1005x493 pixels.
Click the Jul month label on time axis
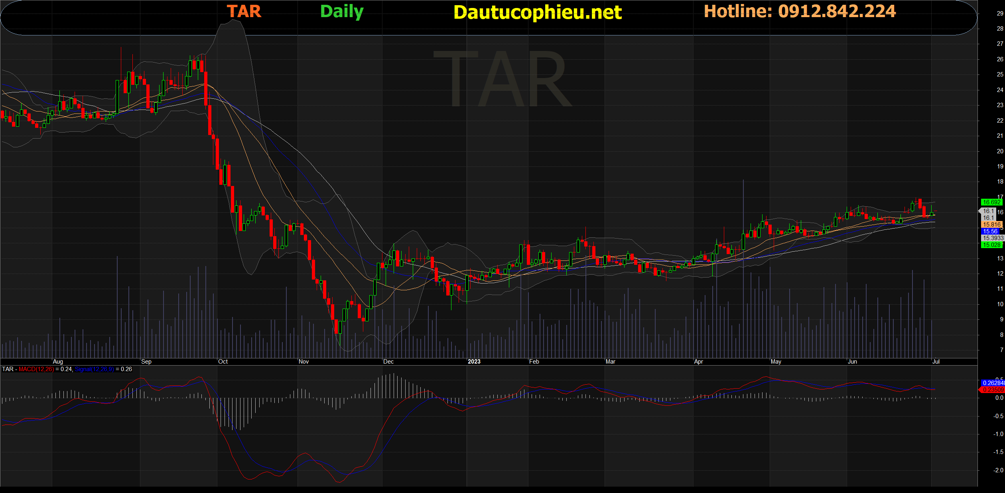tap(936, 362)
